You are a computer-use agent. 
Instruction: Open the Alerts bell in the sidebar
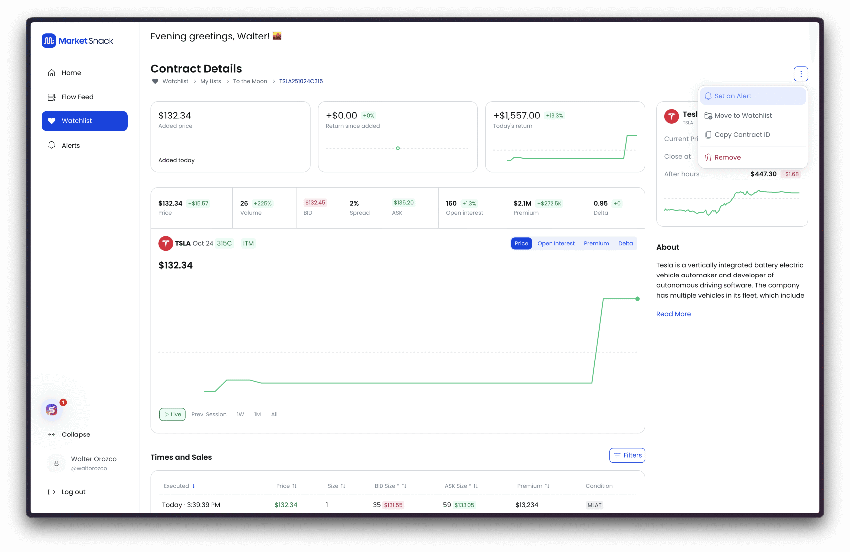tap(52, 145)
